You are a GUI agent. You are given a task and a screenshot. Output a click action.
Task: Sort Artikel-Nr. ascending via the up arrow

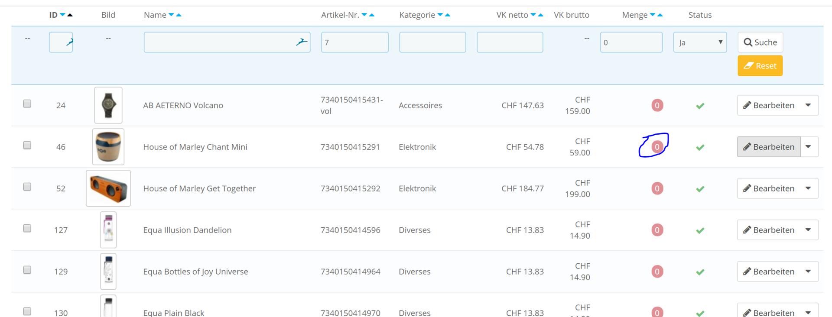pos(372,15)
